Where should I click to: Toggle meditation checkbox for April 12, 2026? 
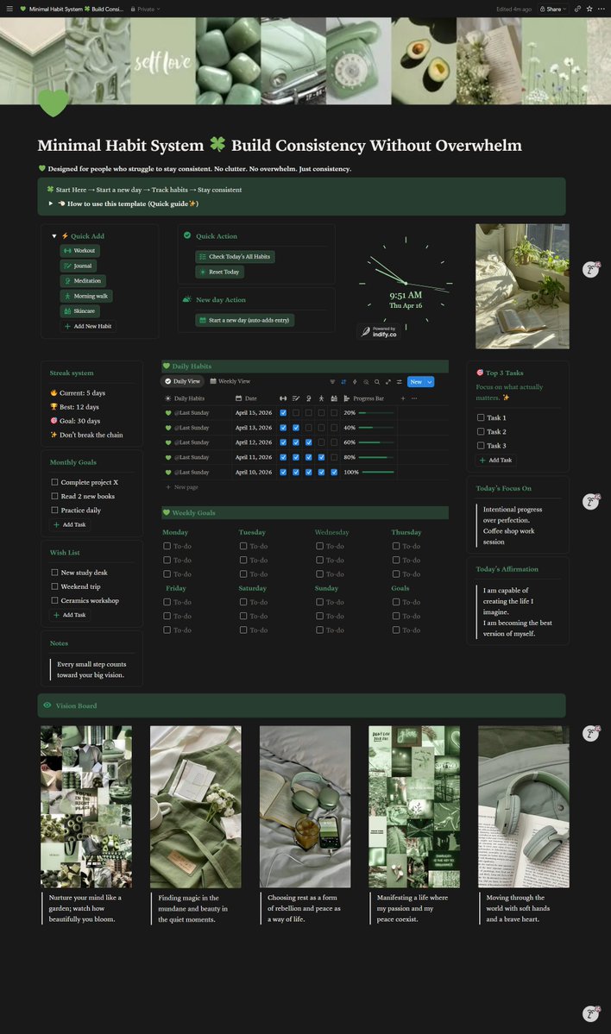tap(308, 442)
